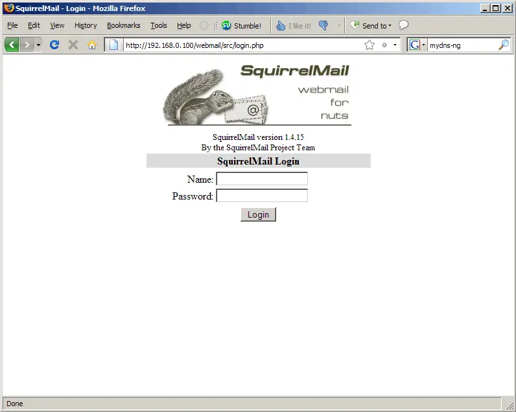Click the Password input field
The image size is (516, 412).
(262, 196)
